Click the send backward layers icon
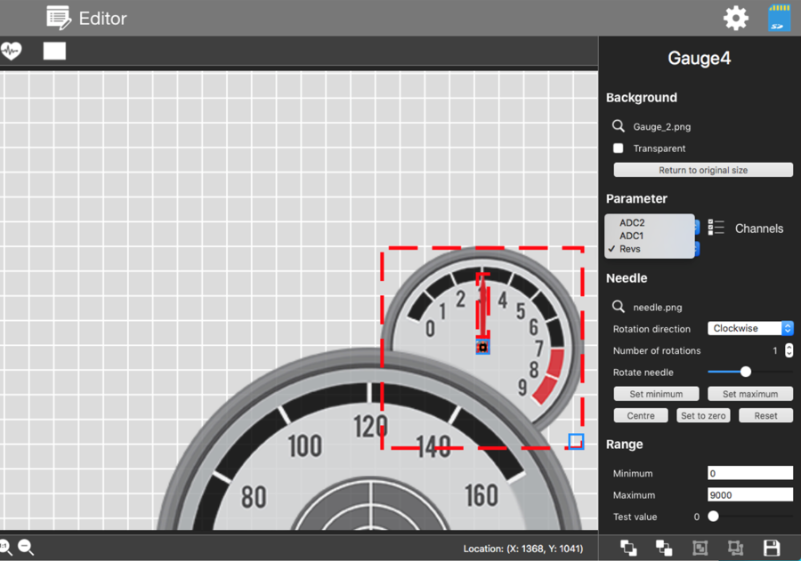This screenshot has height=561, width=801. [x=664, y=548]
